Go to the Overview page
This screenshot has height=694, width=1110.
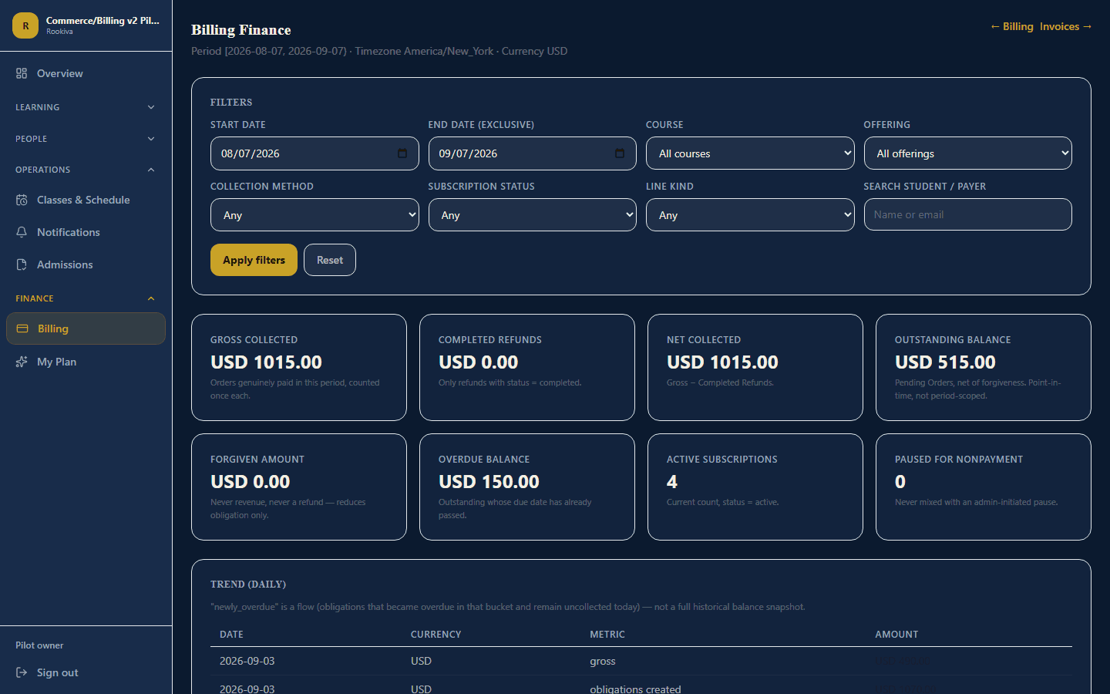[86, 73]
